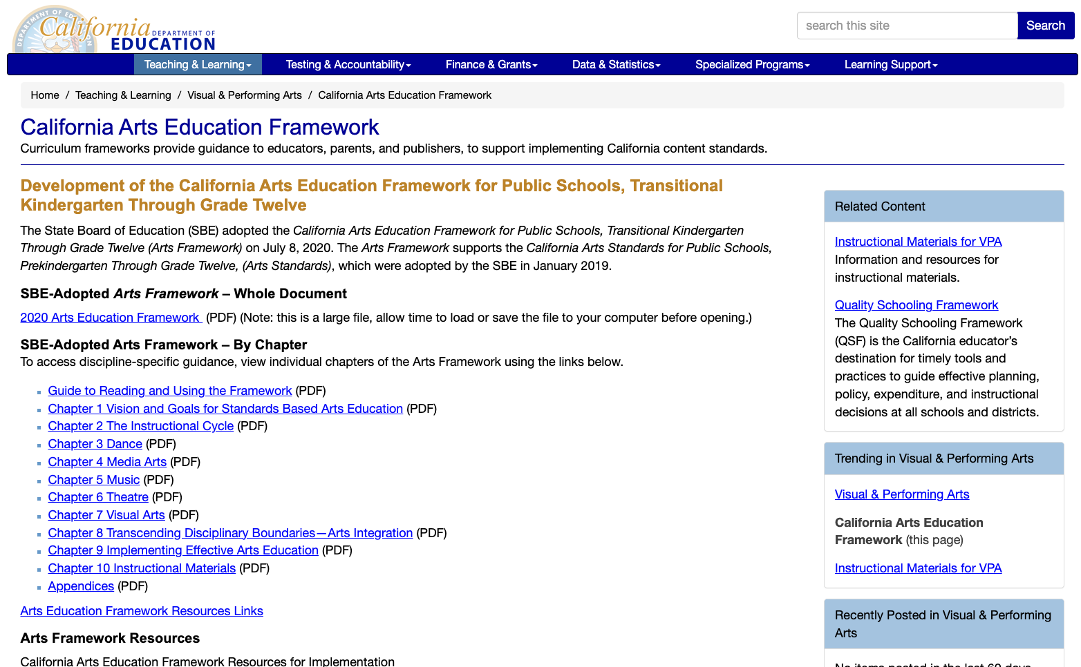Viewport: 1081px width, 667px height.
Task: Expand the Testing & Accountability menu
Action: pyautogui.click(x=348, y=64)
